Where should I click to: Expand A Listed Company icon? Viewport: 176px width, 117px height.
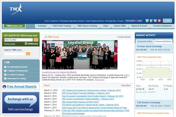pos(5,75)
